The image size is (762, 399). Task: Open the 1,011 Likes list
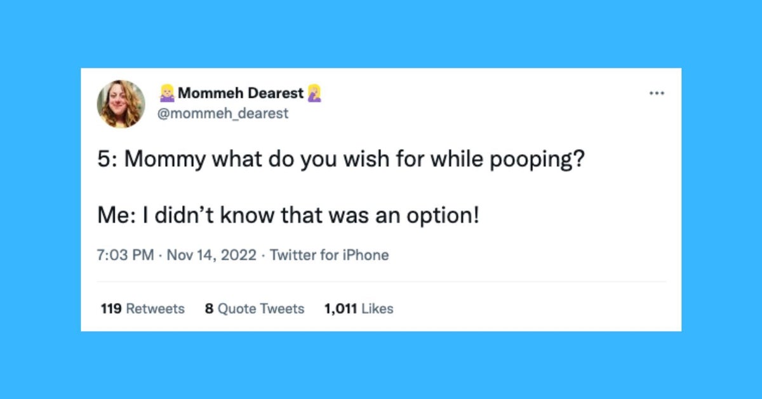[358, 308]
